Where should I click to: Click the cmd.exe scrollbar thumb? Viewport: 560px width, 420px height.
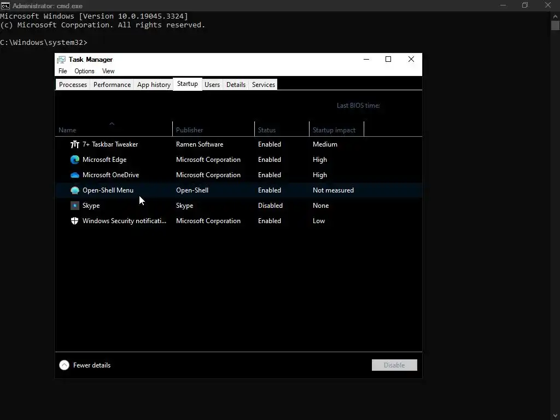click(555, 26)
